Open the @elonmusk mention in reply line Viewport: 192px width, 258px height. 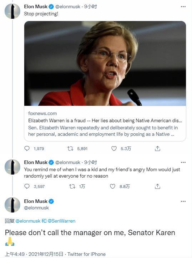pos(28,221)
